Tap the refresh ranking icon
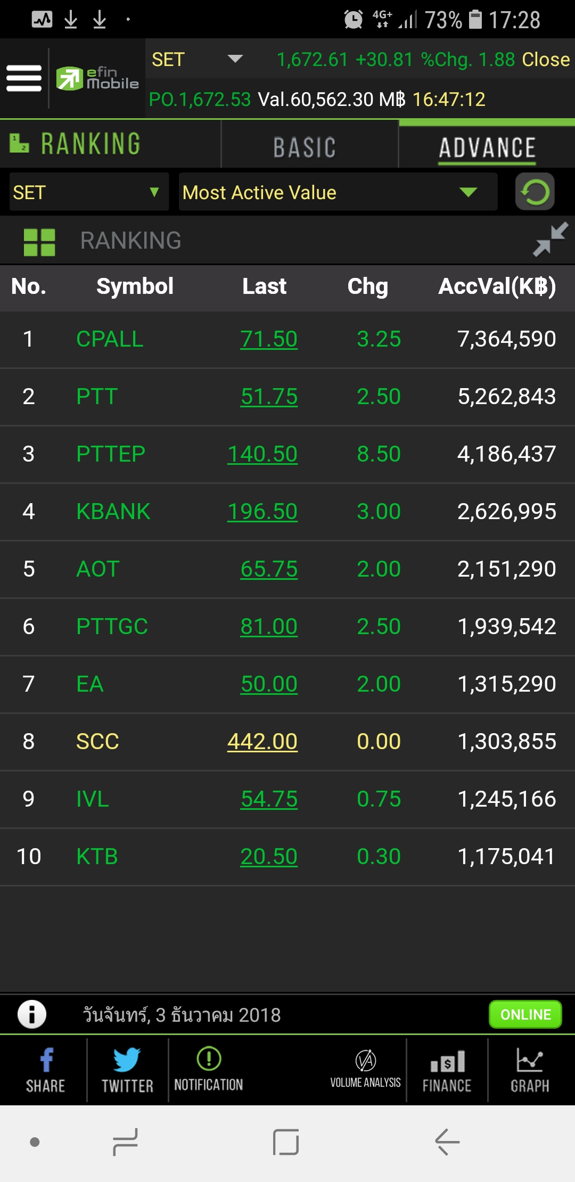 [535, 192]
